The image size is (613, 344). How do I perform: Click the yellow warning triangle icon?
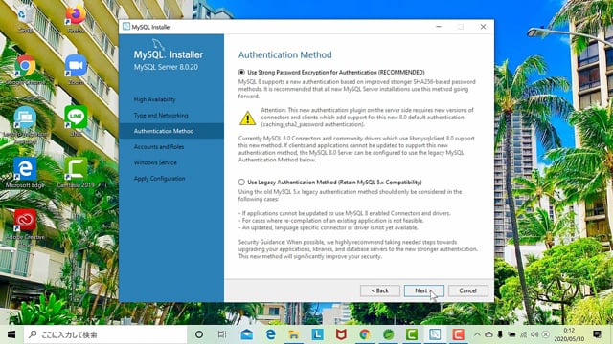(247, 118)
